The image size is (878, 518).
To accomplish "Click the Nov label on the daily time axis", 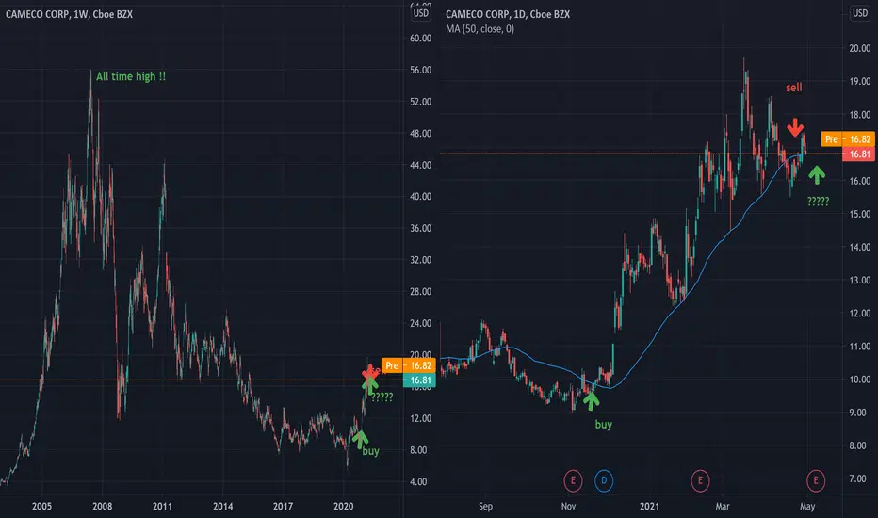I will click(568, 507).
